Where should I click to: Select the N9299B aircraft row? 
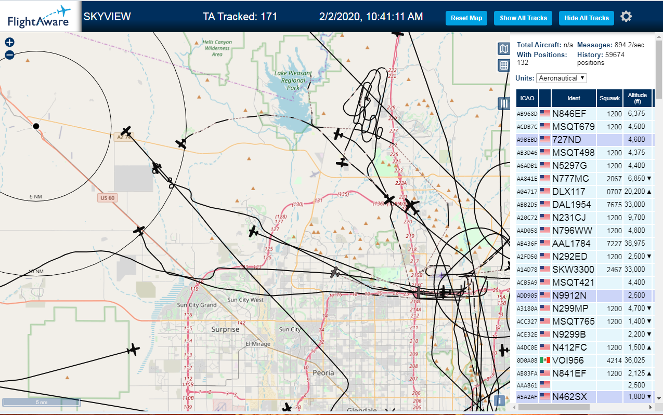[x=585, y=334]
